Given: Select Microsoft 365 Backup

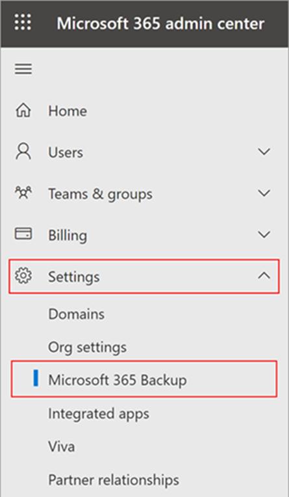Looking at the screenshot, I should tap(144, 379).
